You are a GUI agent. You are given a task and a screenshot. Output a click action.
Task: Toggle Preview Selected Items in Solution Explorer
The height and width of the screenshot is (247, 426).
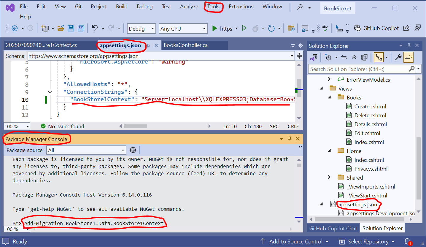pos(408,57)
